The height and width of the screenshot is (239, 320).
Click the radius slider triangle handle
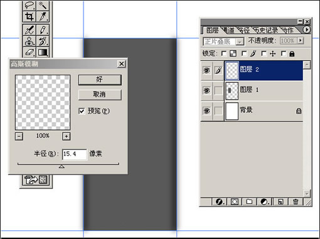coord(61,166)
